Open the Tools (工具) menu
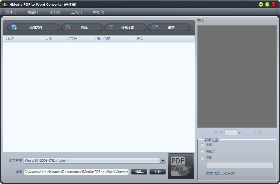 [x=76, y=12]
